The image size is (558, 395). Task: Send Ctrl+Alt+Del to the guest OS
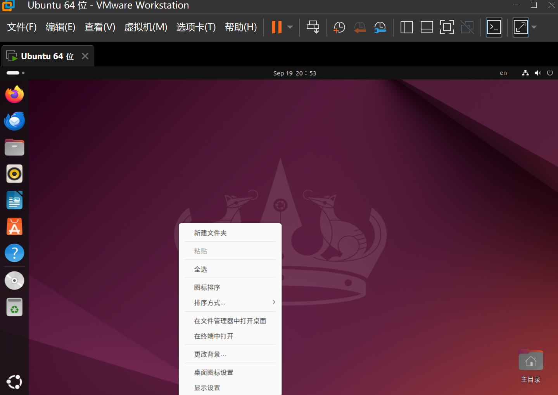(x=313, y=27)
